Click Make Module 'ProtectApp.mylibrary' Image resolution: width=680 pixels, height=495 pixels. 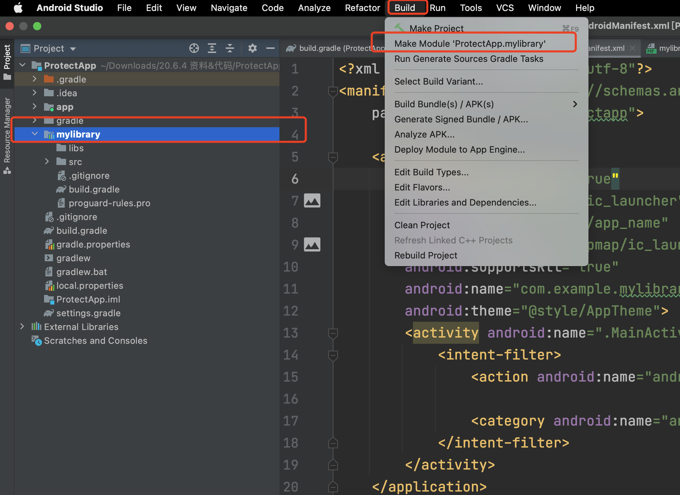pos(486,44)
